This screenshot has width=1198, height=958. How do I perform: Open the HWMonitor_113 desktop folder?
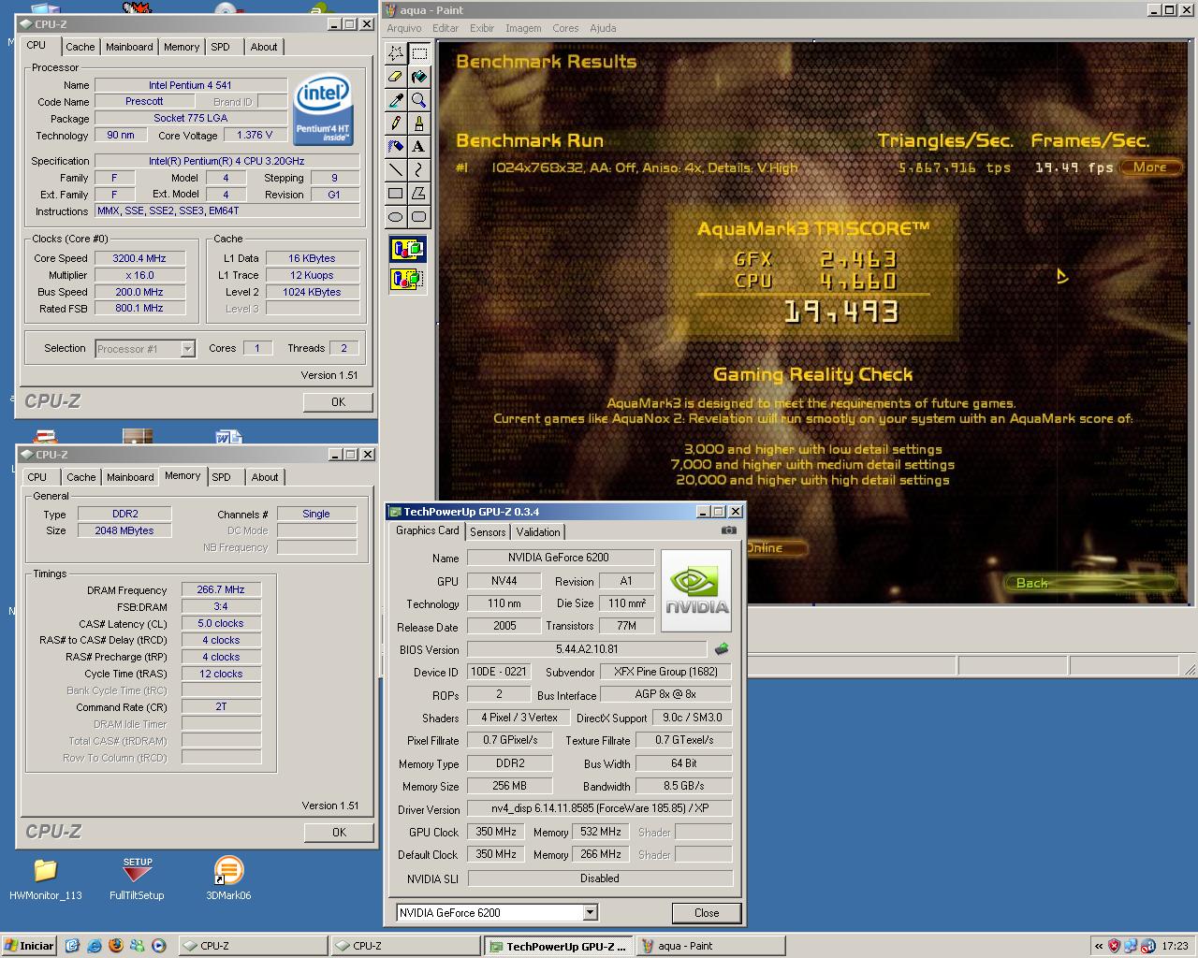tap(45, 879)
